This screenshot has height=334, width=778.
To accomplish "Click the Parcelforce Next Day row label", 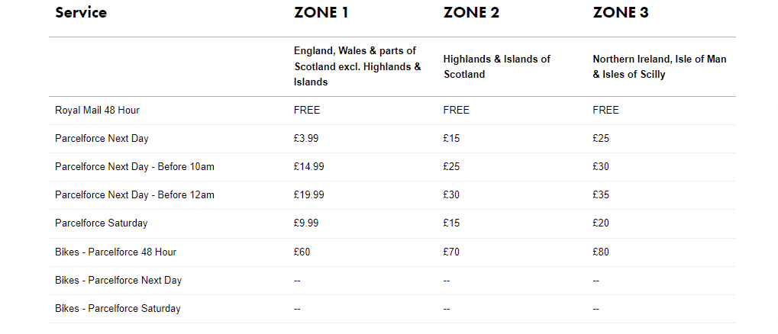I will (x=102, y=138).
